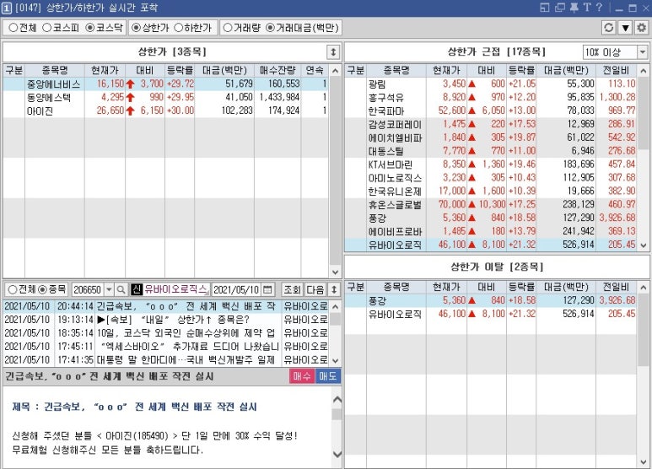Select 휴온스글로벌 row
The image size is (652, 469).
(x=491, y=204)
